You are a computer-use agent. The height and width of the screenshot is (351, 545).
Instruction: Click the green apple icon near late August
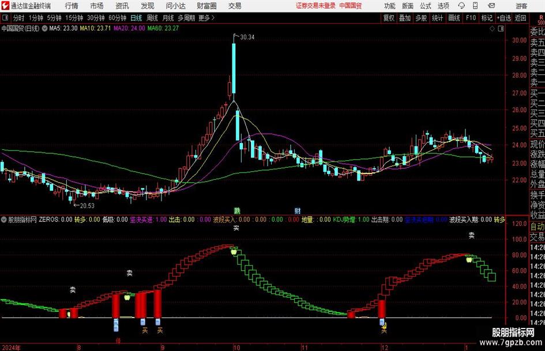[127, 297]
